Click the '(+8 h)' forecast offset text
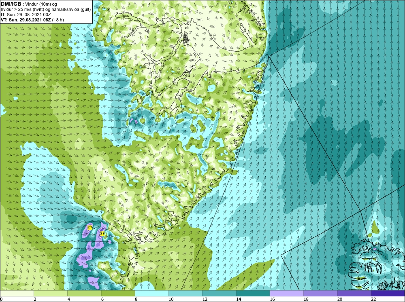The width and height of the screenshot is (405, 302). click(58, 19)
